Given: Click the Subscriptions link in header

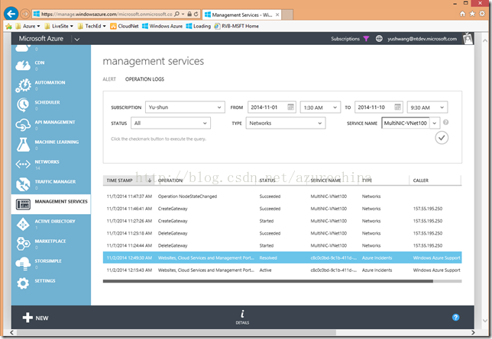Looking at the screenshot, I should (x=345, y=39).
